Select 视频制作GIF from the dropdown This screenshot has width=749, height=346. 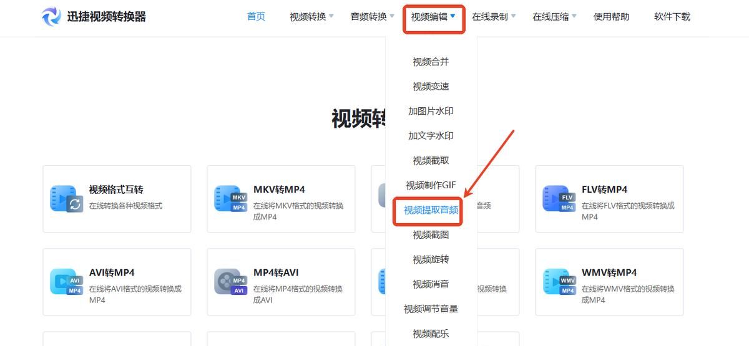tap(431, 185)
